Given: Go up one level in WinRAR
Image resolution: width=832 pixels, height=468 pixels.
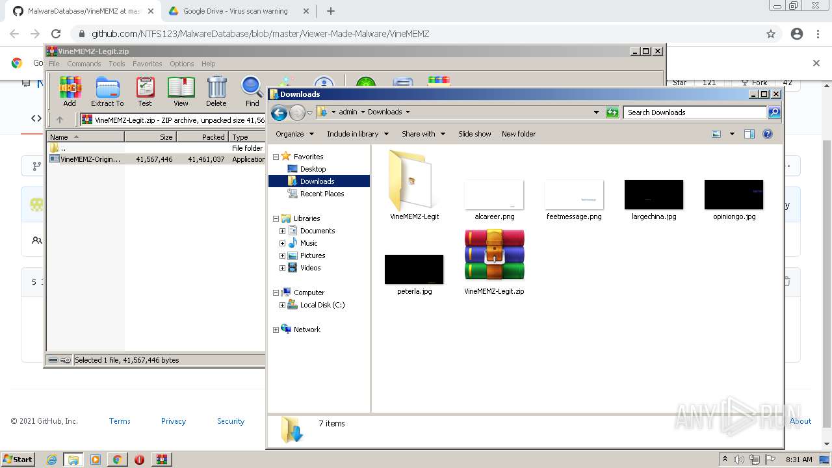Looking at the screenshot, I should tap(60, 120).
